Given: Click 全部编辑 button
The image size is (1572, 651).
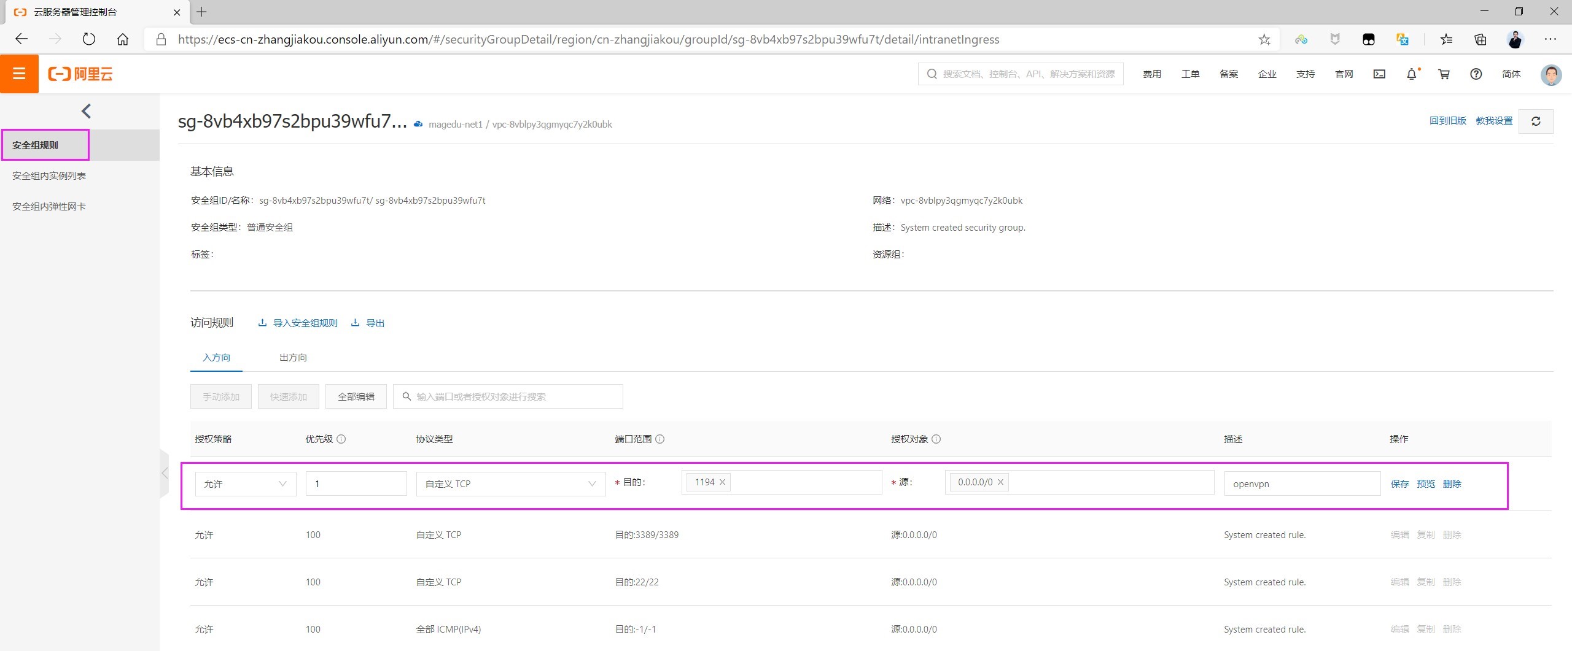Looking at the screenshot, I should tap(356, 396).
